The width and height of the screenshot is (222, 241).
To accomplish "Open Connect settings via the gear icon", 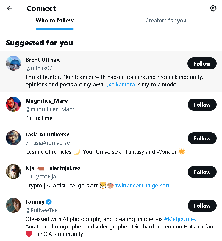I will point(213,8).
